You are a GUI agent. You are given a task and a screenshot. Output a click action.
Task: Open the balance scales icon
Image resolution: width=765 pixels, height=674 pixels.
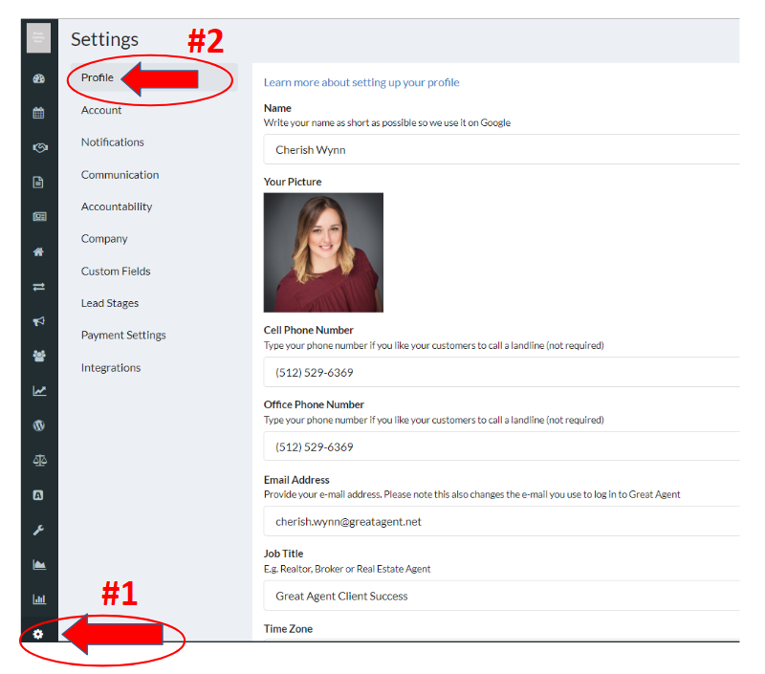[x=39, y=460]
